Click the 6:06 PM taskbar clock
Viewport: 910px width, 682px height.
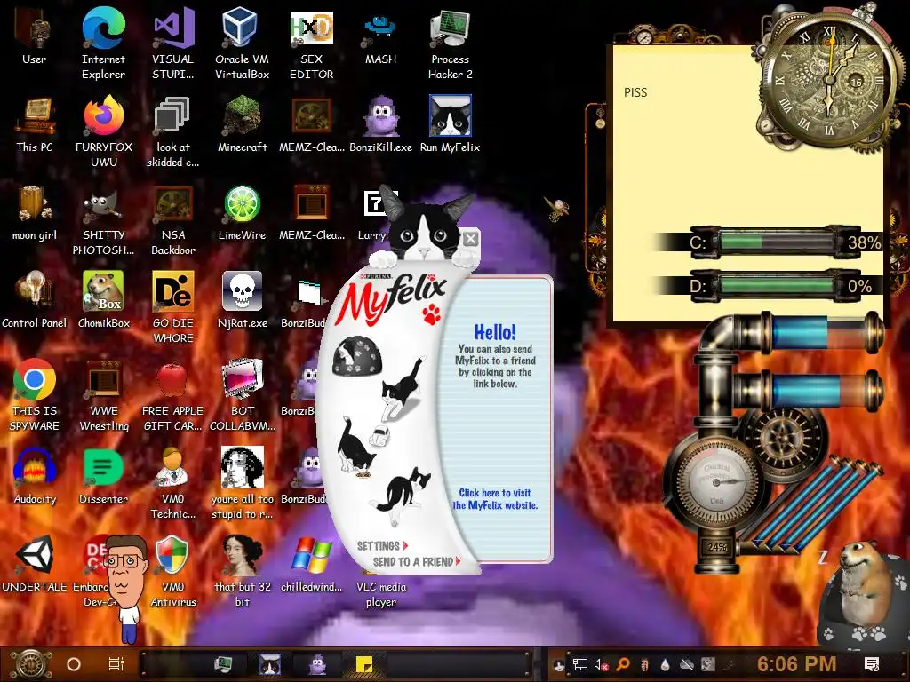796,664
